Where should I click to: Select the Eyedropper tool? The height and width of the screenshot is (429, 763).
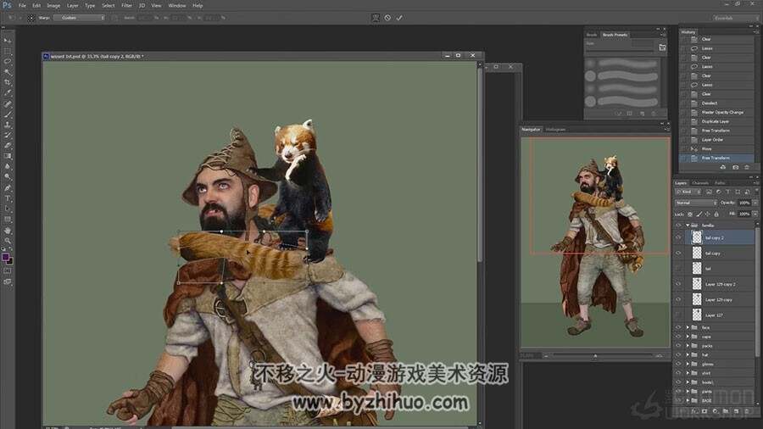(x=8, y=93)
